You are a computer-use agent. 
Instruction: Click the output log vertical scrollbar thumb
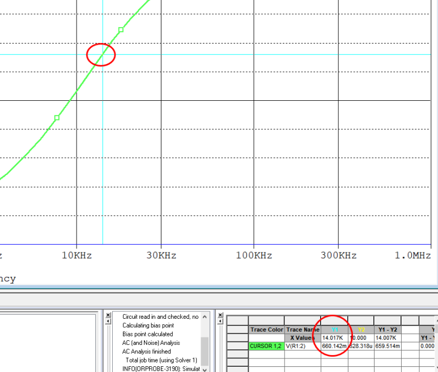point(205,351)
